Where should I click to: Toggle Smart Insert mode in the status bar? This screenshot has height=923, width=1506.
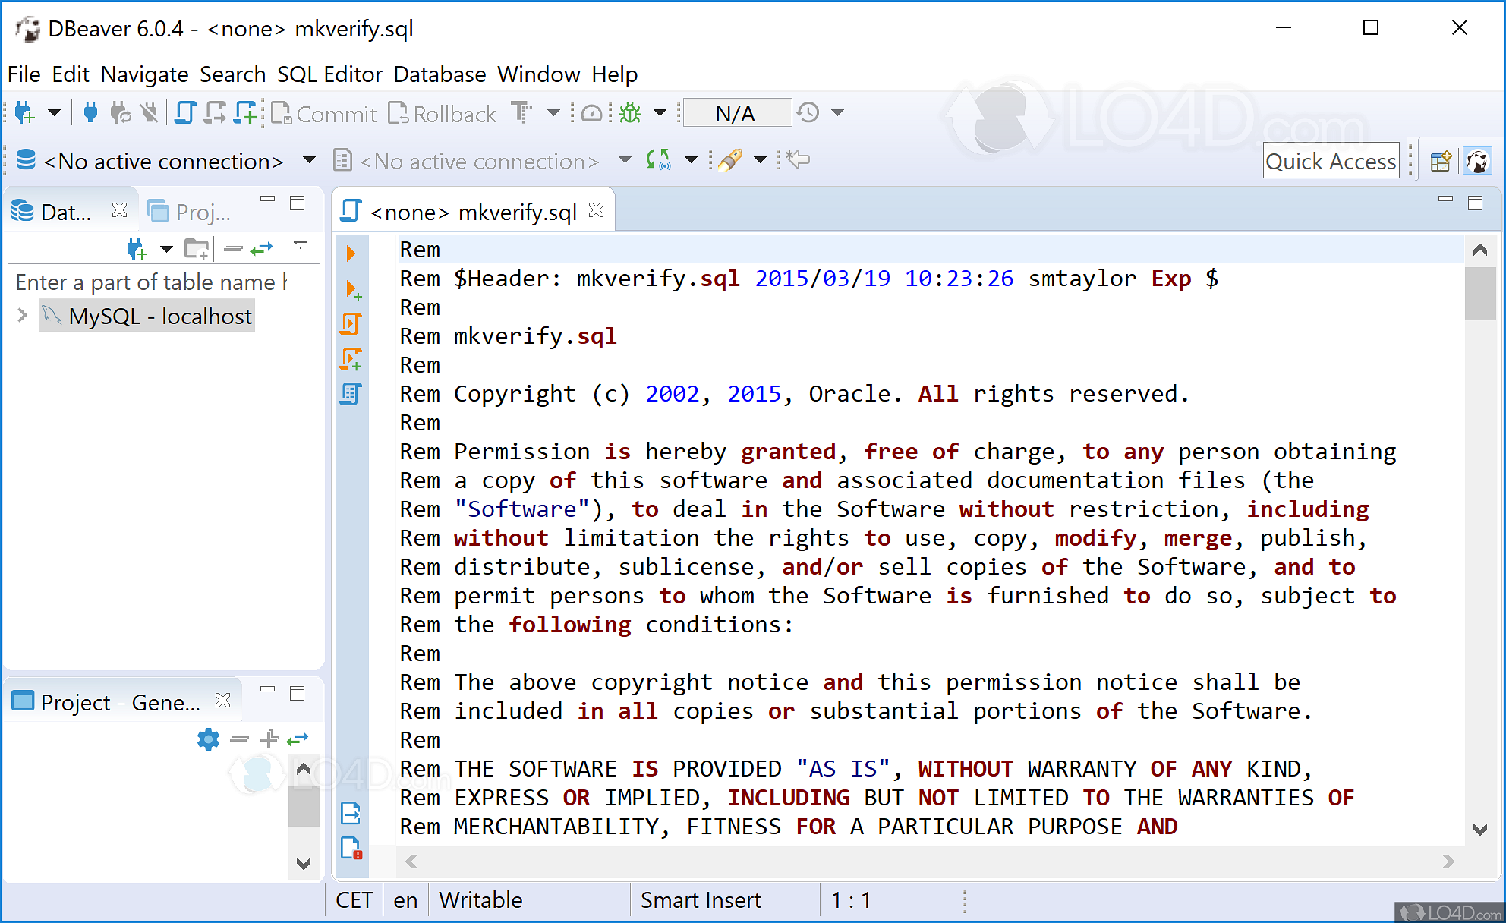coord(702,900)
